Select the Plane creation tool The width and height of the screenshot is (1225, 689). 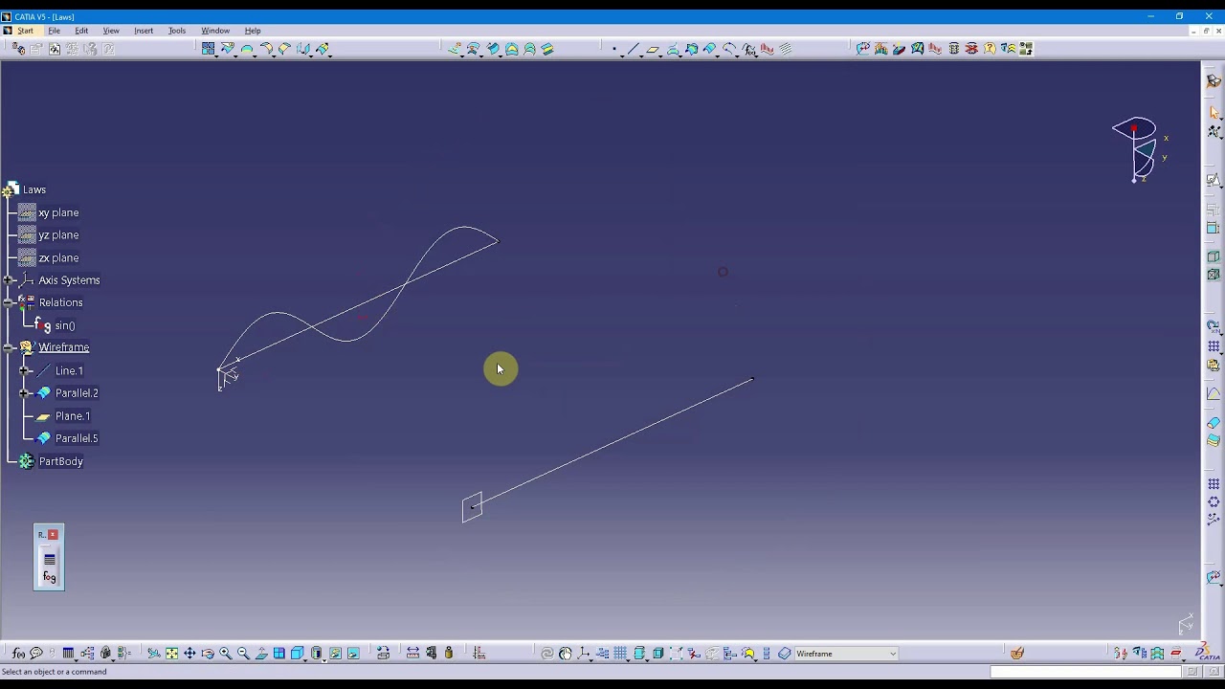[653, 49]
